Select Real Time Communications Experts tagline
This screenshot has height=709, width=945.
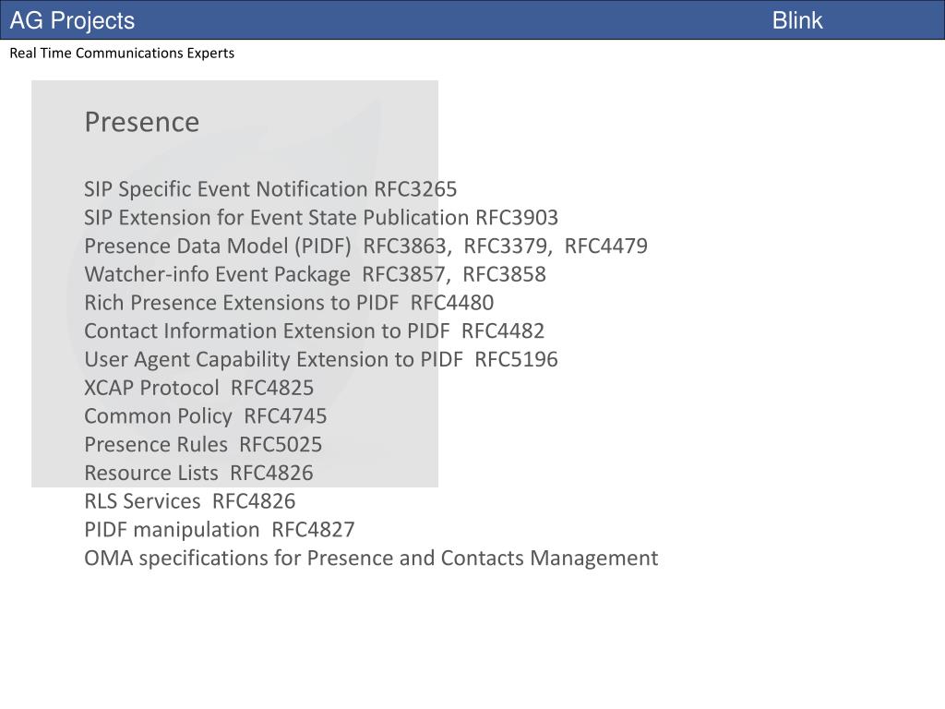pyautogui.click(x=122, y=53)
